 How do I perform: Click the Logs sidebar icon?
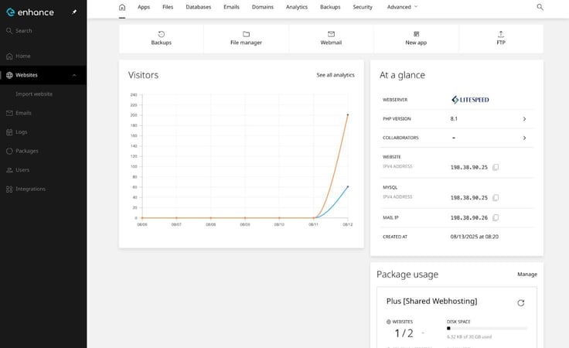[9, 132]
